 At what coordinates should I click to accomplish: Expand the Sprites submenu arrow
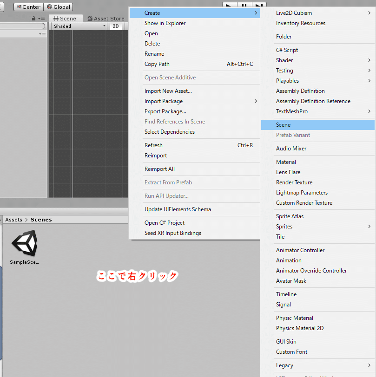(x=369, y=227)
